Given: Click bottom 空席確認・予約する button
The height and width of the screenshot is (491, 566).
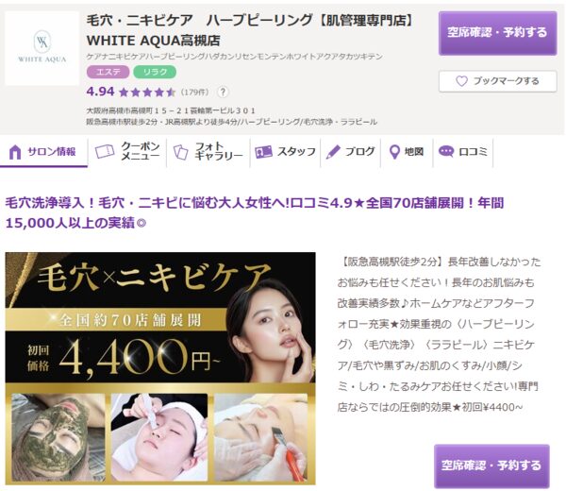Looking at the screenshot, I should pos(491,466).
